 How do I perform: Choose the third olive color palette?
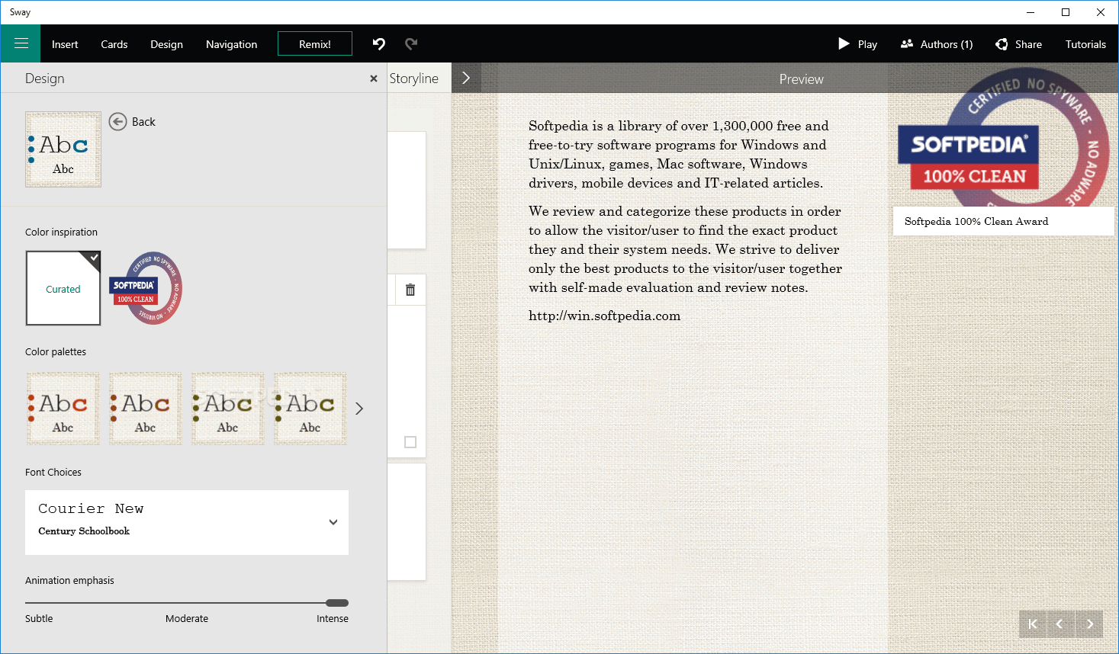pyautogui.click(x=228, y=409)
